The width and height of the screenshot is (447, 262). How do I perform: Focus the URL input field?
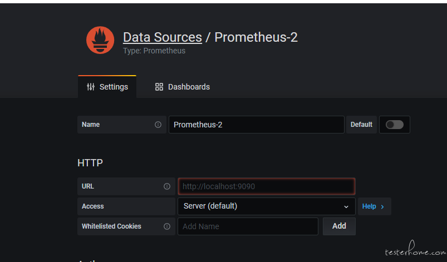point(266,186)
